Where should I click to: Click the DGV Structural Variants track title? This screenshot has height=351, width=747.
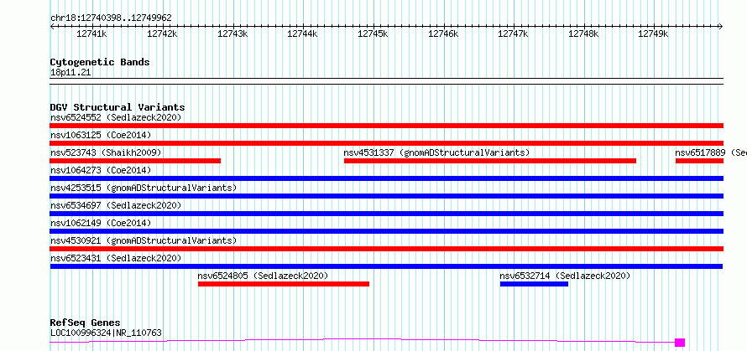pos(118,107)
